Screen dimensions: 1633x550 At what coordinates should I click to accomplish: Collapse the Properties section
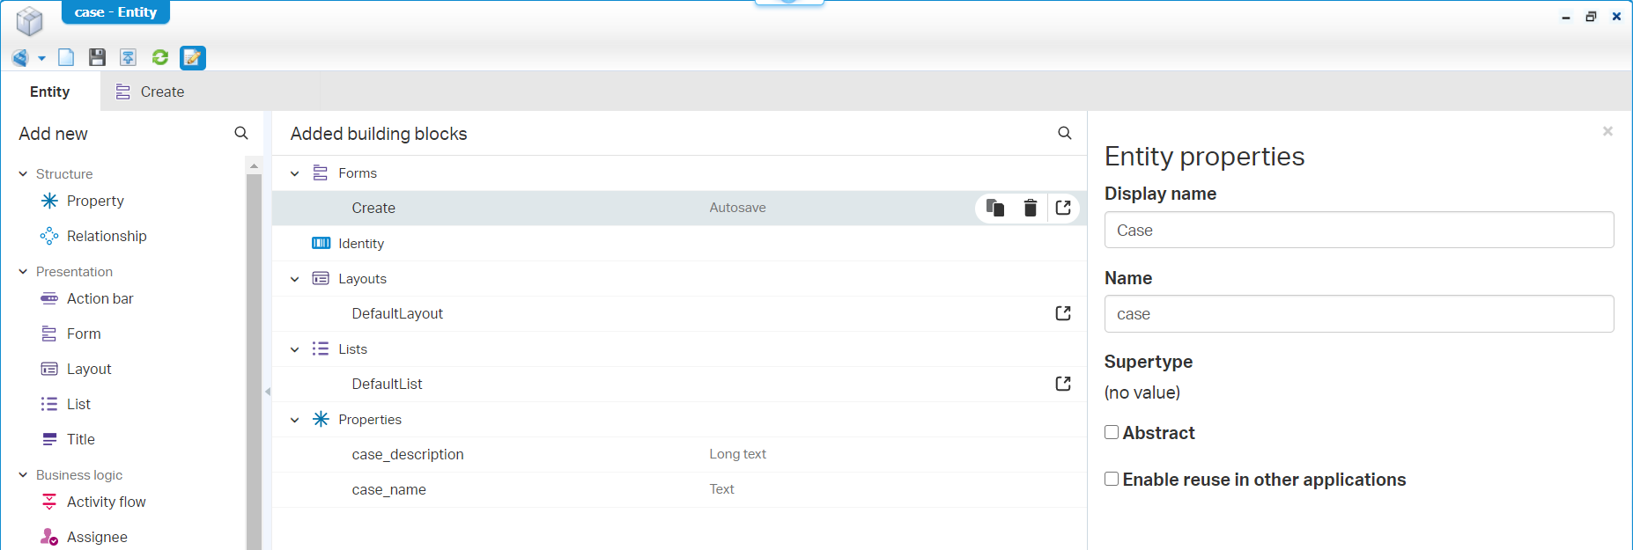295,420
